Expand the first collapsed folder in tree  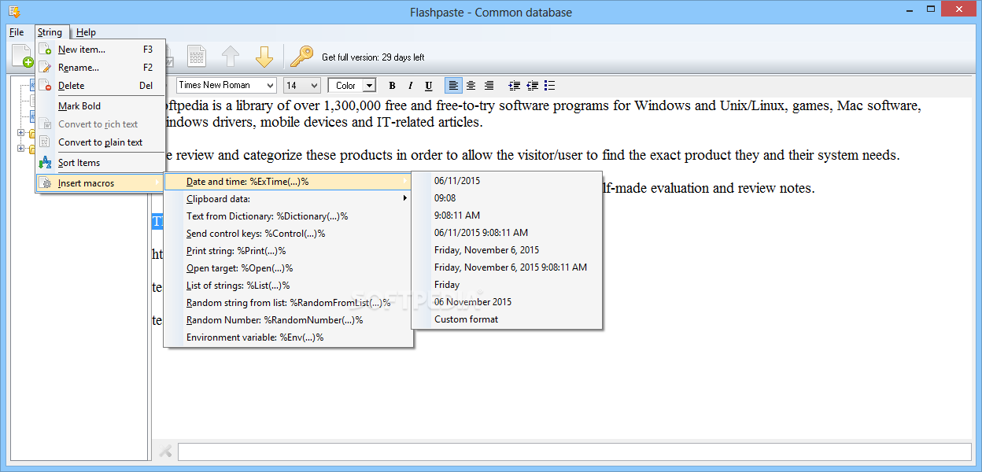tap(20, 133)
